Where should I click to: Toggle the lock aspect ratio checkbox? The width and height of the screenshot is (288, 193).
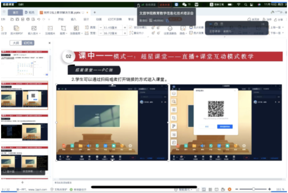tap(130, 27)
